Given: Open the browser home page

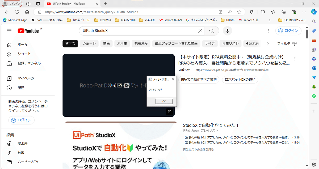Looking at the screenshot, I should 27,12.
